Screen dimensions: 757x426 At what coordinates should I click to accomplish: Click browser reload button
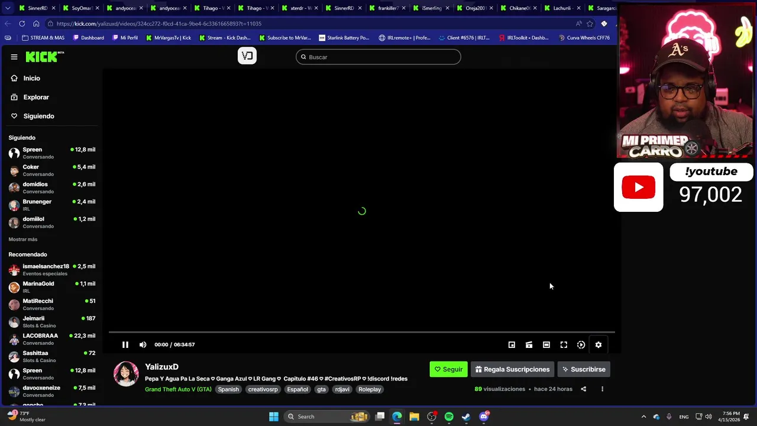pyautogui.click(x=22, y=24)
